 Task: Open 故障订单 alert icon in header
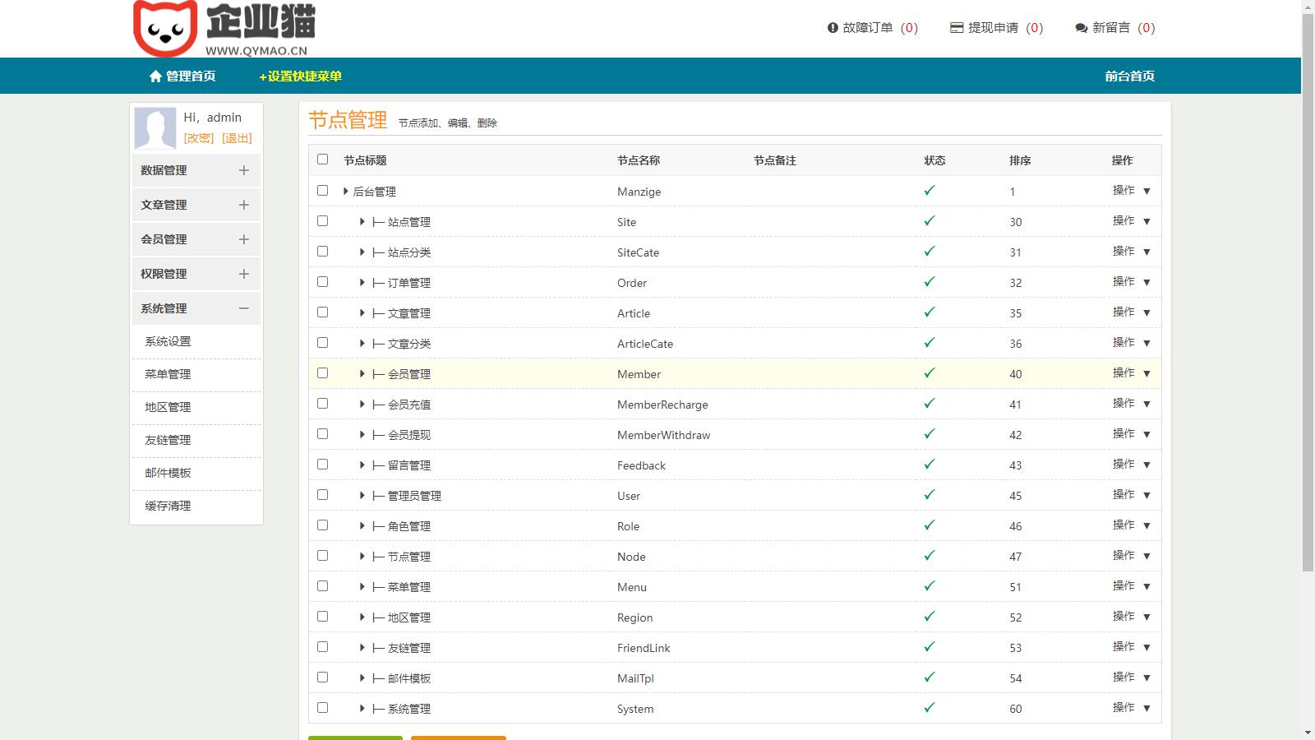(833, 28)
